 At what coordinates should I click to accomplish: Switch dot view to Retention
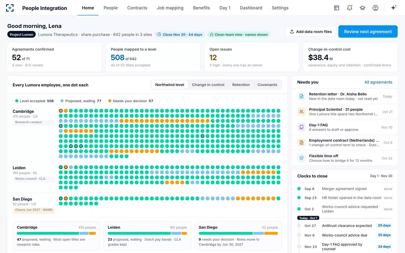click(x=241, y=85)
